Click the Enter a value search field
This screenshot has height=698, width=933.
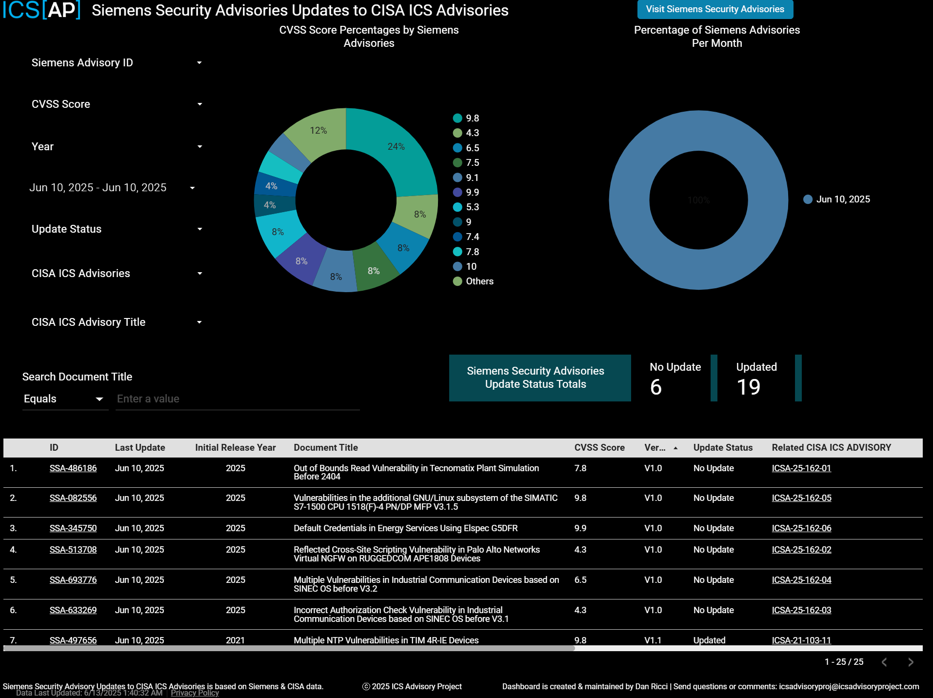point(238,399)
